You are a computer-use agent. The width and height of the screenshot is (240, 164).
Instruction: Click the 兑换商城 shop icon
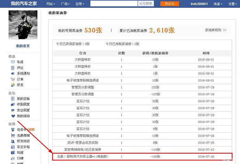(x=13, y=135)
